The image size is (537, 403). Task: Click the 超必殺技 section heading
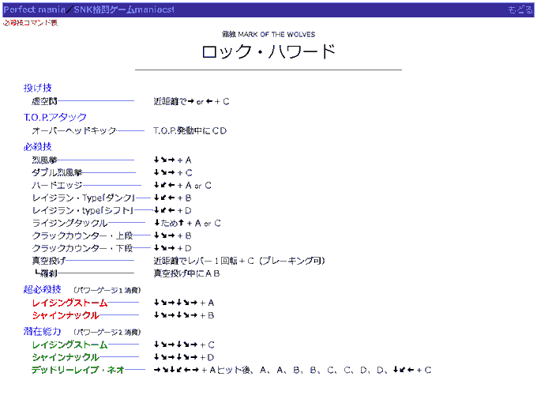42,289
